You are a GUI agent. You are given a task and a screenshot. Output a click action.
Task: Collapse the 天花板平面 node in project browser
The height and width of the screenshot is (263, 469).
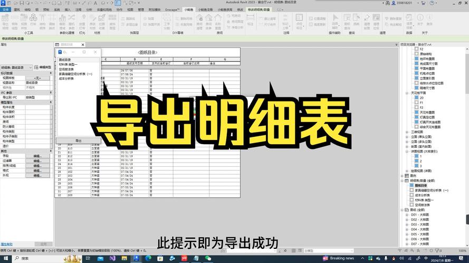(x=407, y=93)
